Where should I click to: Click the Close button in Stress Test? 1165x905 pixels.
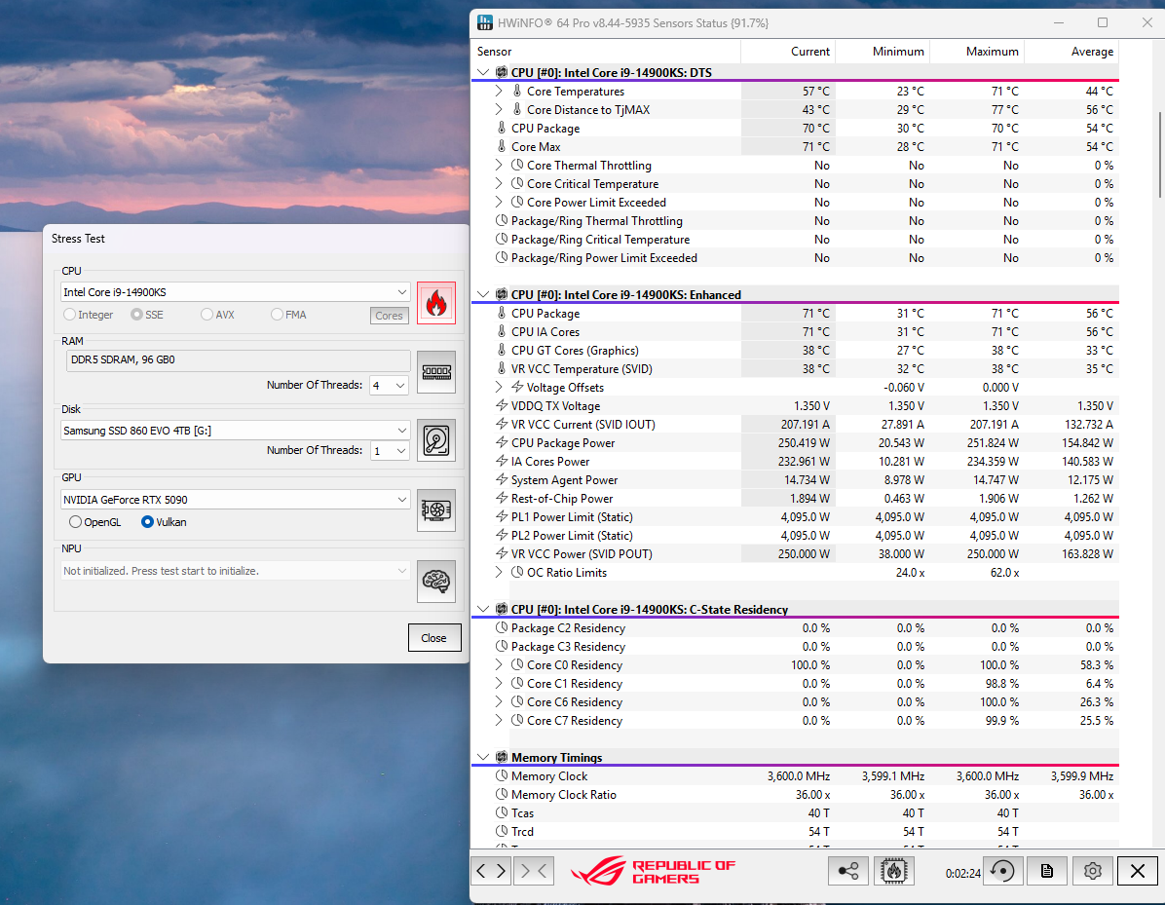point(433,637)
